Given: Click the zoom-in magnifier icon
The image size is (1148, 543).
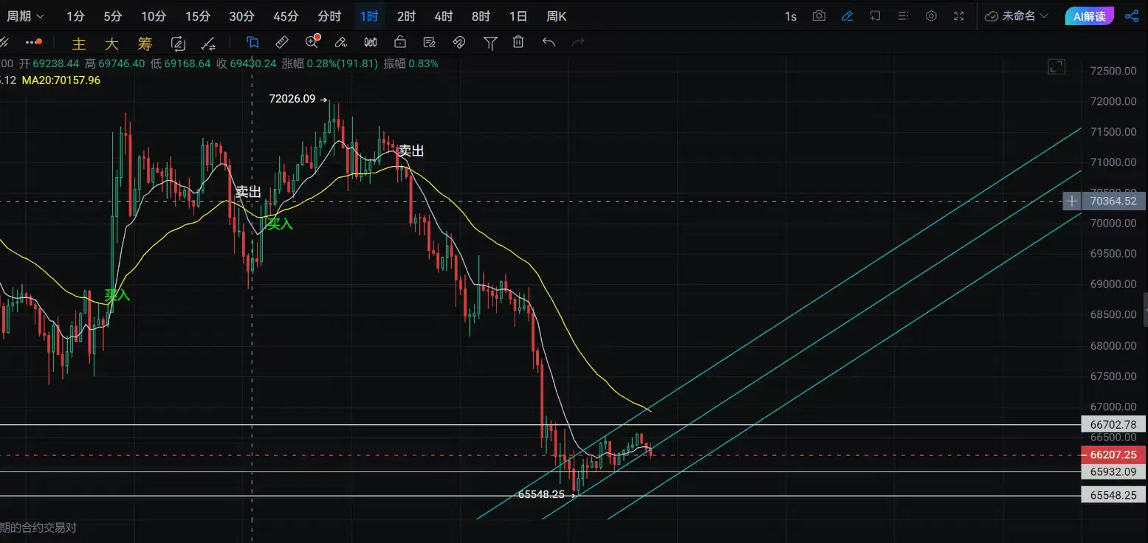Looking at the screenshot, I should click(312, 43).
